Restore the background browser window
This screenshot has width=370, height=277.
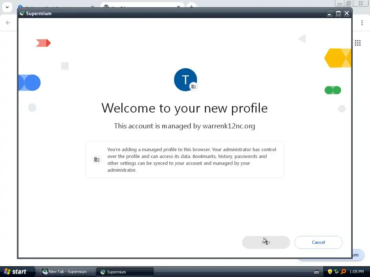(348, 3)
